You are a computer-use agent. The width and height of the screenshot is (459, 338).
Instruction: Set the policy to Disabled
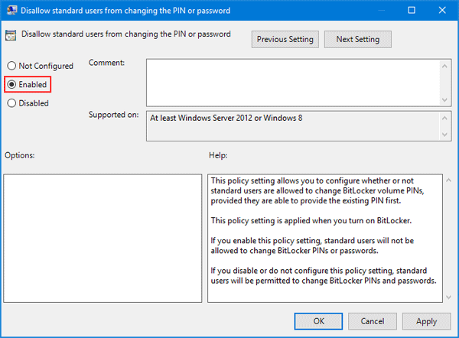[x=11, y=102]
